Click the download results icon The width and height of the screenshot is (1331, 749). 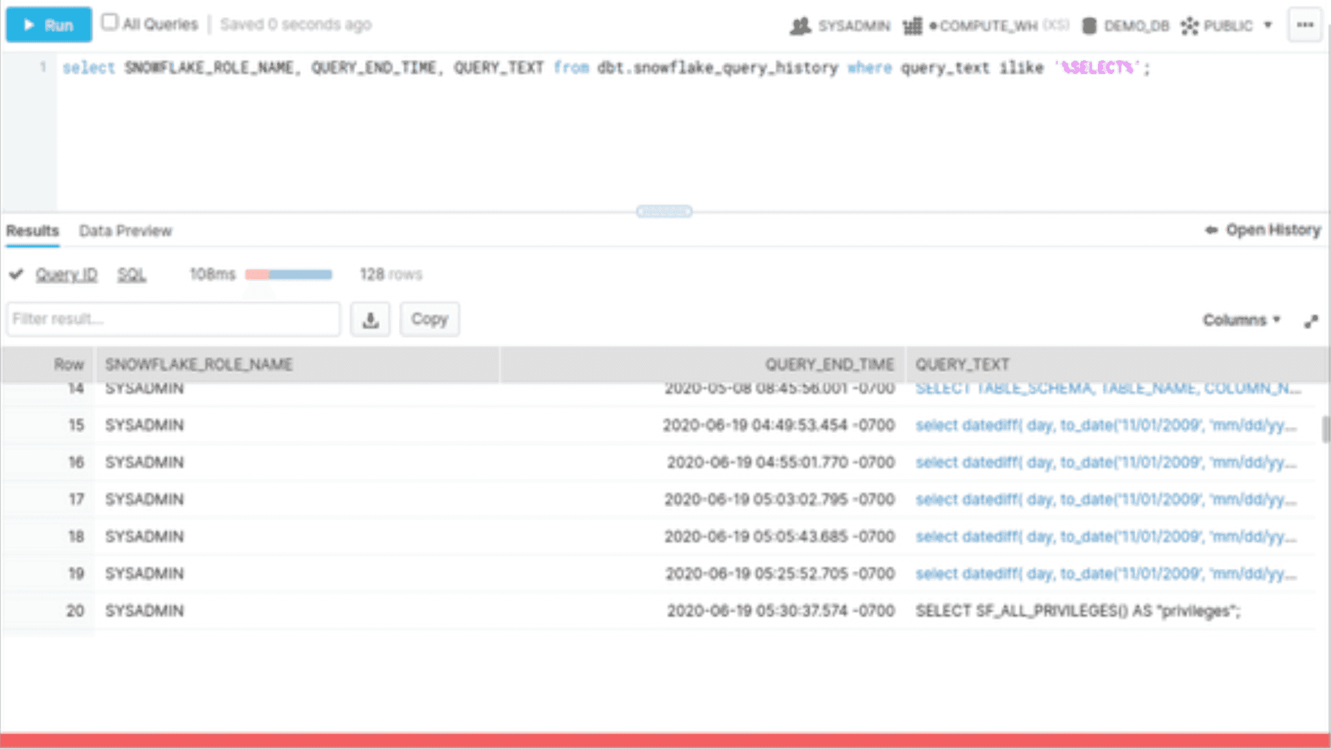[x=371, y=319]
